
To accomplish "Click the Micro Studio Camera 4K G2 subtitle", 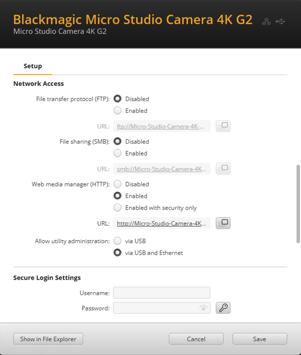I will (x=60, y=31).
